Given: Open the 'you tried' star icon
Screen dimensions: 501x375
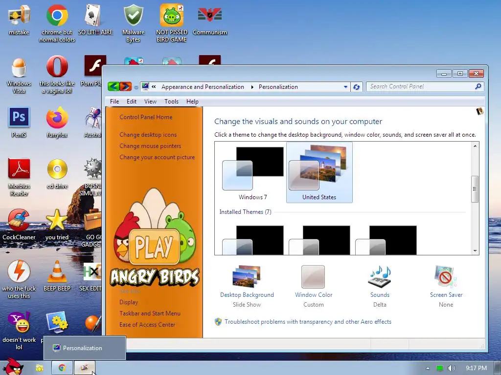Looking at the screenshot, I should [57, 225].
